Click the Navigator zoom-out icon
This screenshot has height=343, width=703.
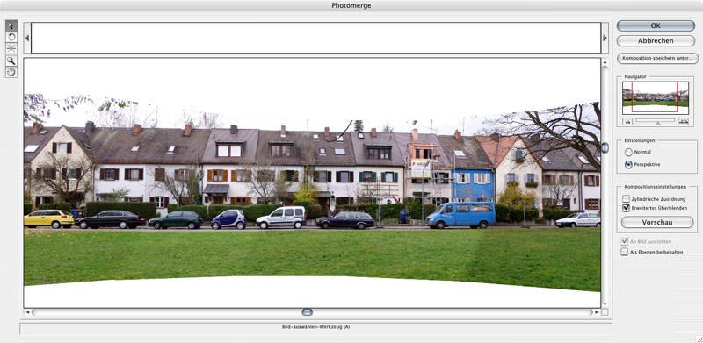627,121
